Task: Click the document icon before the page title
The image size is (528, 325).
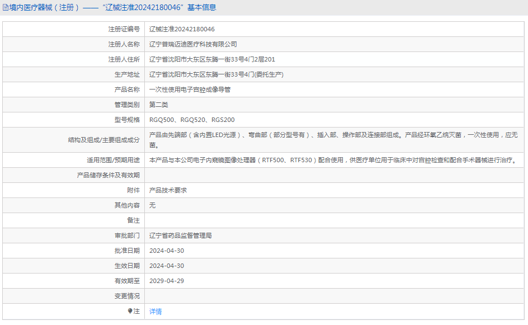Action: coord(6,7)
